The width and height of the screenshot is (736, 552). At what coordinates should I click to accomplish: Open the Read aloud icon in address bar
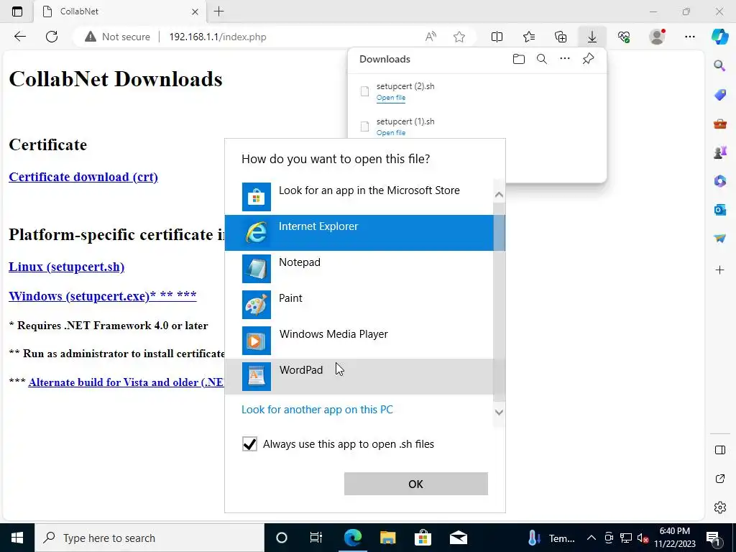point(431,37)
